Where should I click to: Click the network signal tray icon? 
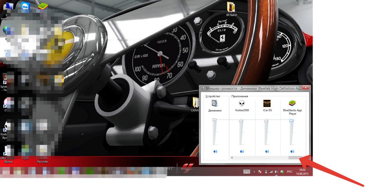click(x=271, y=172)
